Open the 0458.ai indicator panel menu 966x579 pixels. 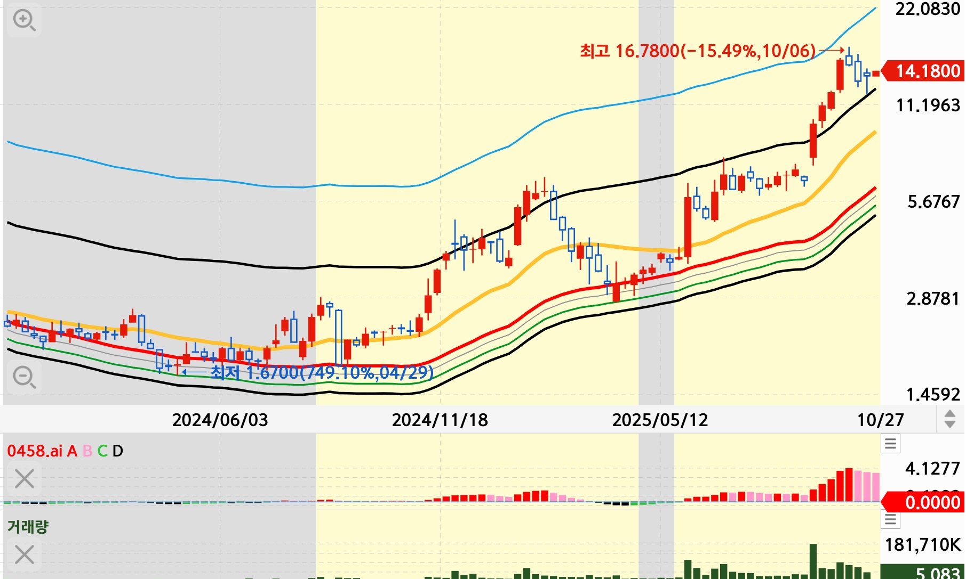[x=890, y=443]
